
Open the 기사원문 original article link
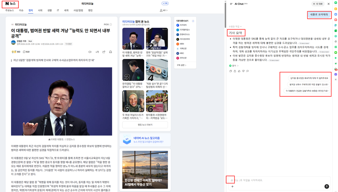69,44
